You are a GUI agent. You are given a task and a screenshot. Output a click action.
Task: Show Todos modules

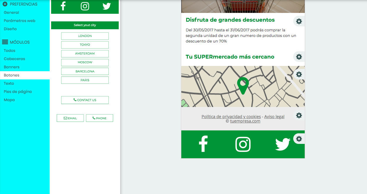(10, 51)
